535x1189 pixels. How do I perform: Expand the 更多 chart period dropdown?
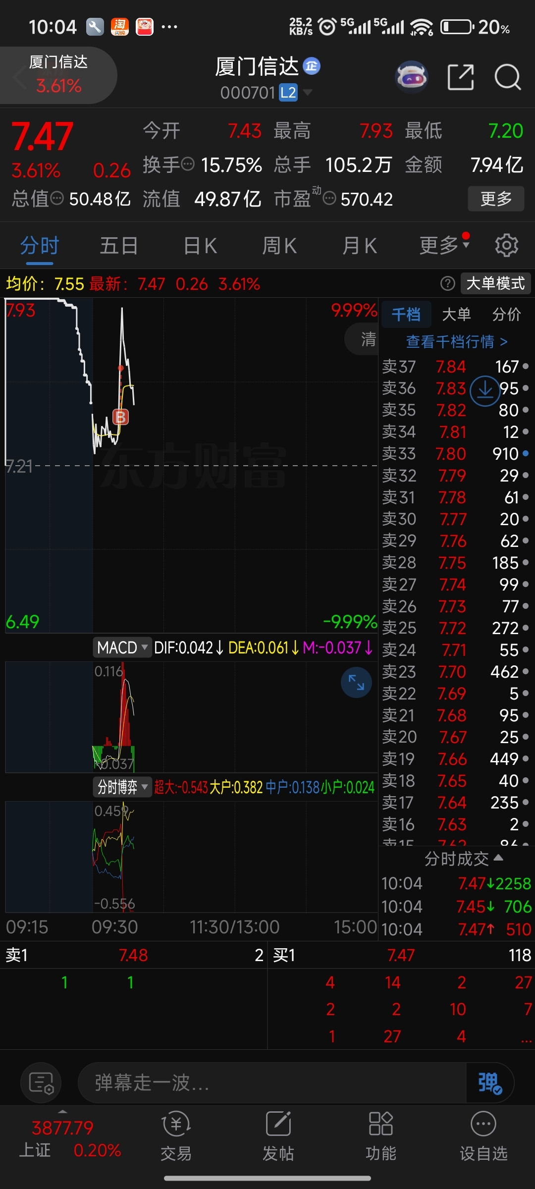pyautogui.click(x=444, y=245)
